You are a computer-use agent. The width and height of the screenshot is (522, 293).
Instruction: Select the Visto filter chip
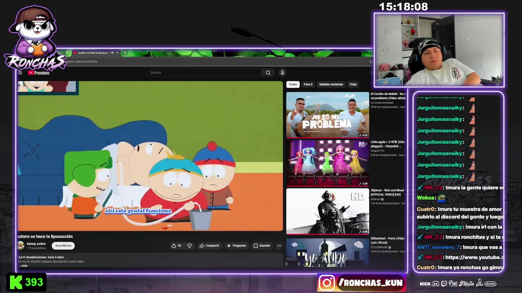pyautogui.click(x=353, y=84)
